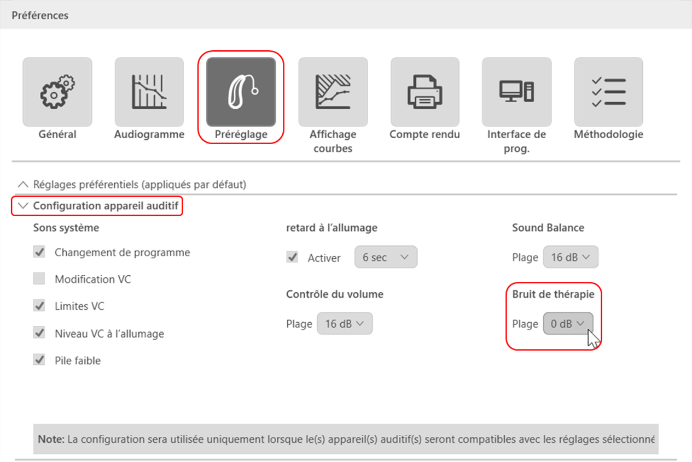Screen dimensions: 692x462
Task: Switch to the Préréglage tab
Action: [241, 91]
